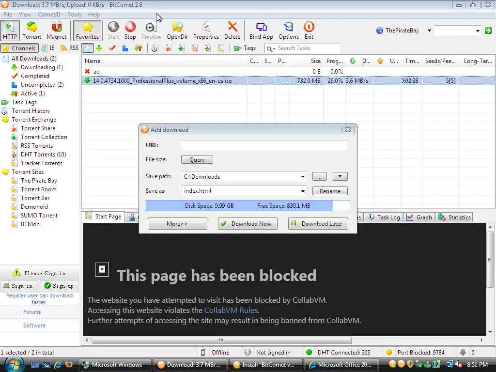Click the Tags toolbar button

pos(245,48)
